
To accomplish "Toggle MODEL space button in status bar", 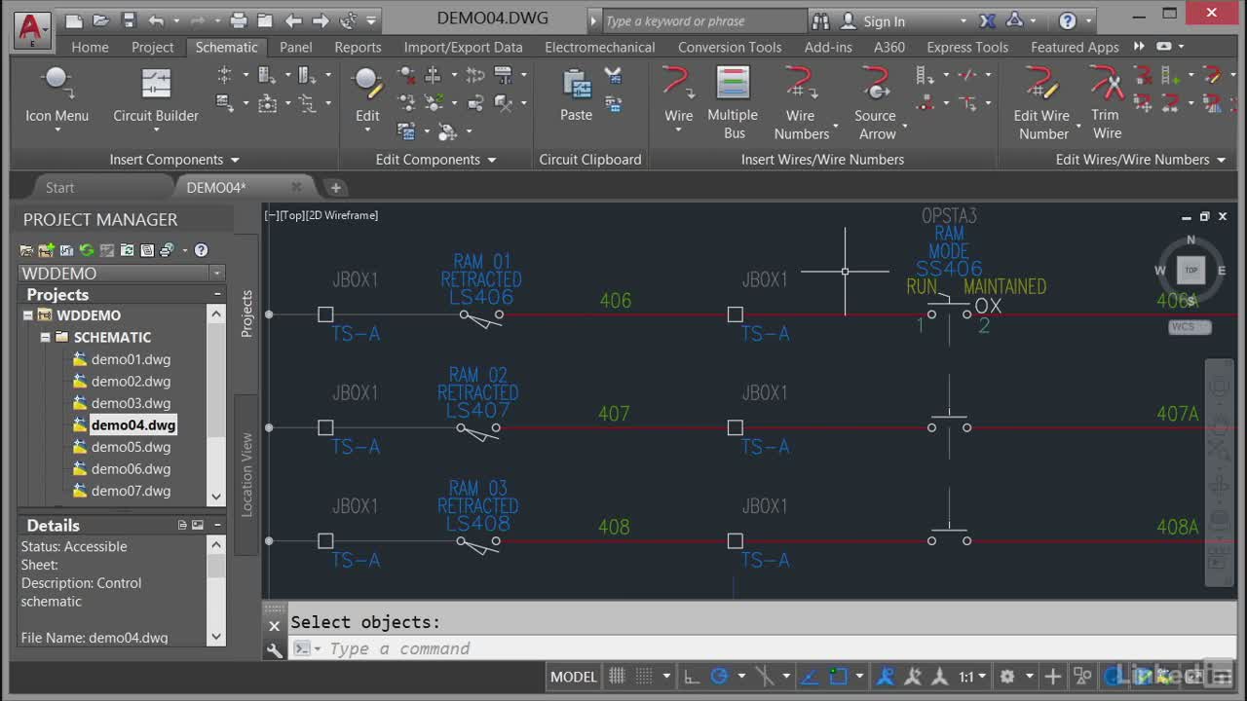I will (574, 677).
